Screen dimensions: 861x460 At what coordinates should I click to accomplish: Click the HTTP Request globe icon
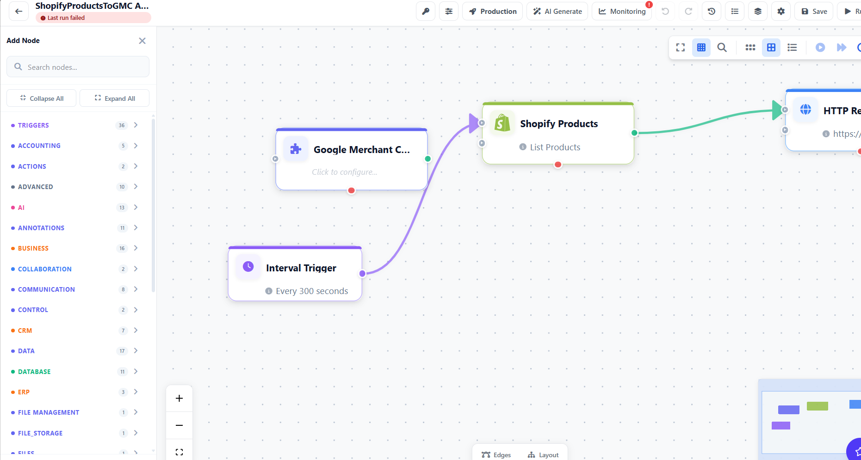point(805,110)
